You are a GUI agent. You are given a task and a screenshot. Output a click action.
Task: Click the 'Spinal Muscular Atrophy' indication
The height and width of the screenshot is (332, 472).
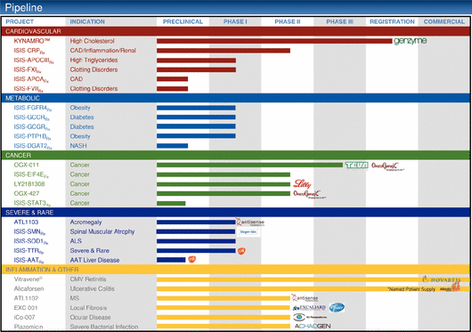coord(102,231)
